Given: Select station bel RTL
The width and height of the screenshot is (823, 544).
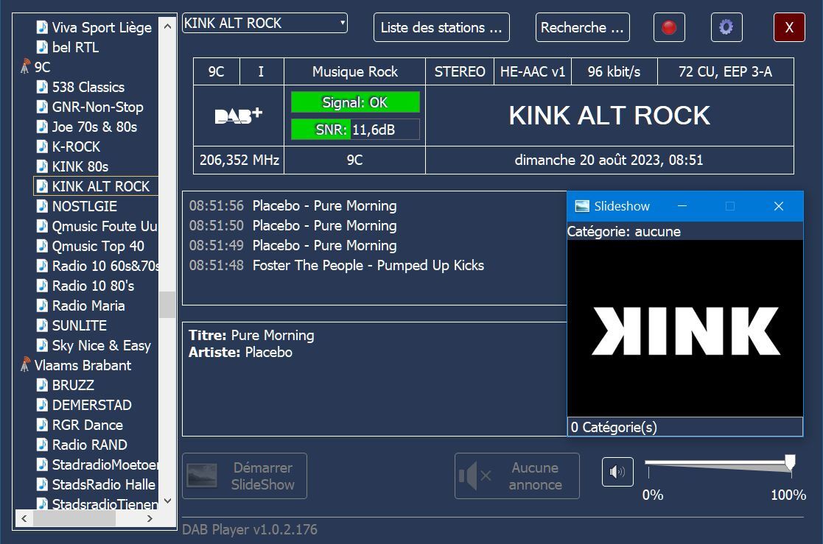Looking at the screenshot, I should click(75, 47).
